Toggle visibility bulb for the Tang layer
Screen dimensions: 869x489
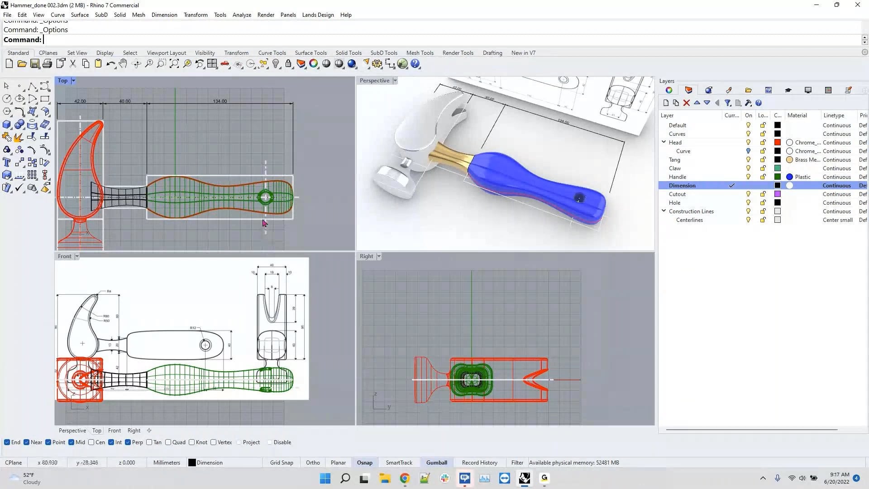click(x=748, y=159)
